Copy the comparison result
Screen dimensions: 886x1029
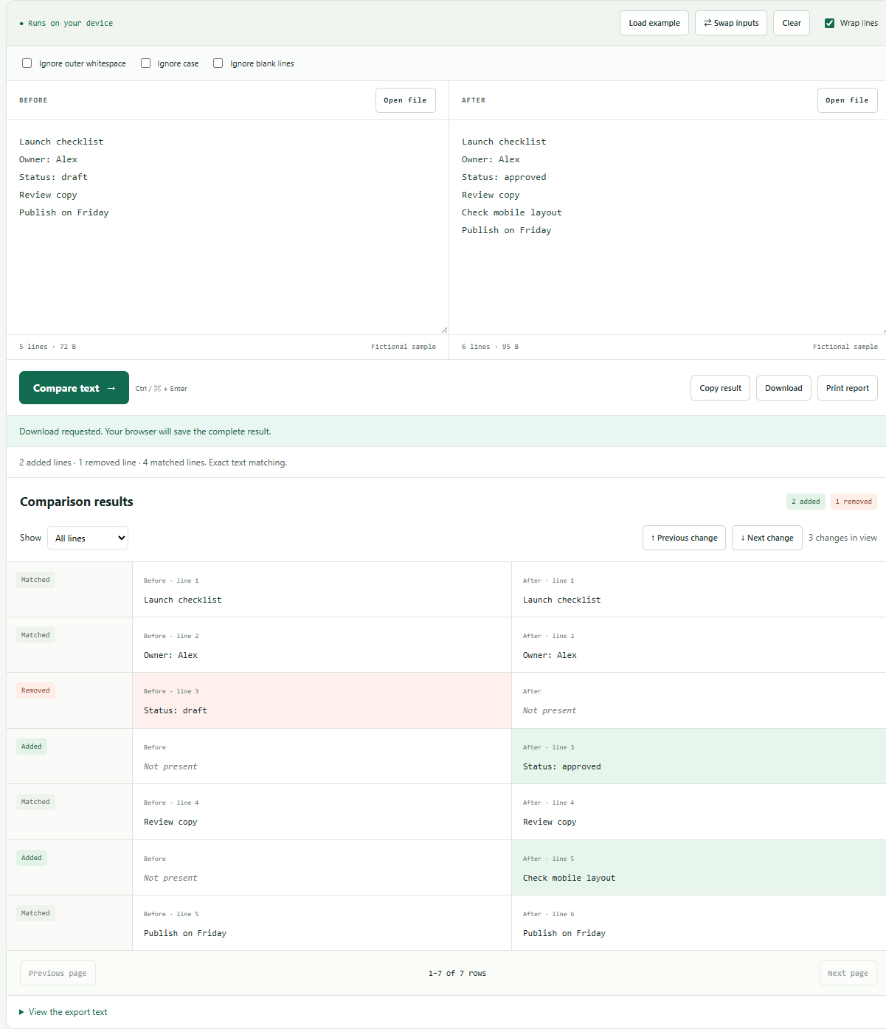(720, 388)
